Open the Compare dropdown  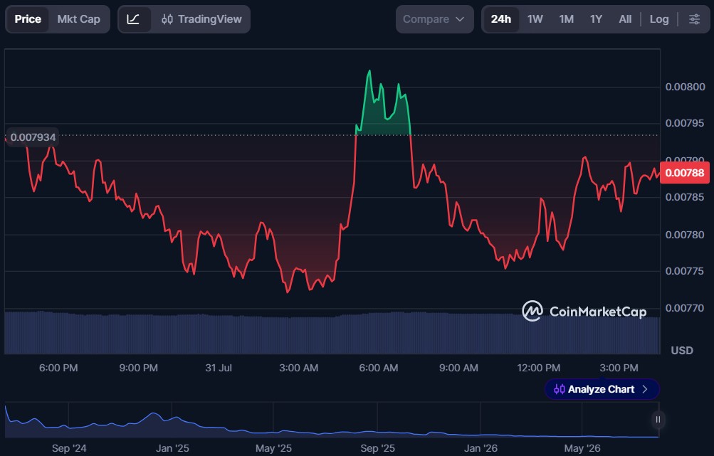[x=434, y=19]
